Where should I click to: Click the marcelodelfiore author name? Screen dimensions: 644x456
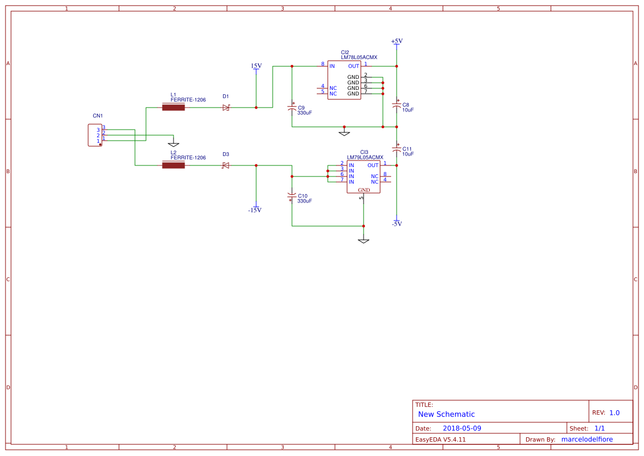coord(587,439)
